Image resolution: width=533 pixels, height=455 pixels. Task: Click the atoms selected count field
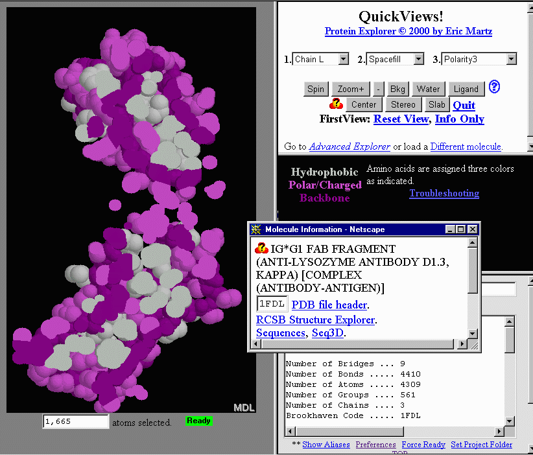click(x=76, y=422)
